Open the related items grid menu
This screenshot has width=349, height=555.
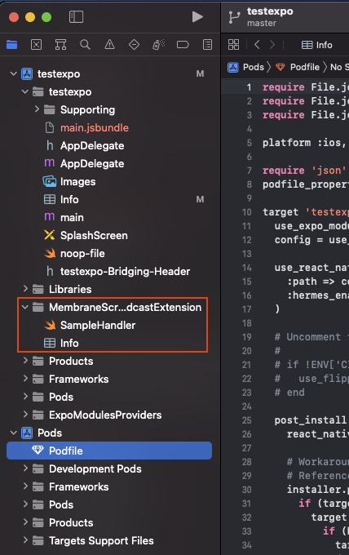(x=233, y=45)
